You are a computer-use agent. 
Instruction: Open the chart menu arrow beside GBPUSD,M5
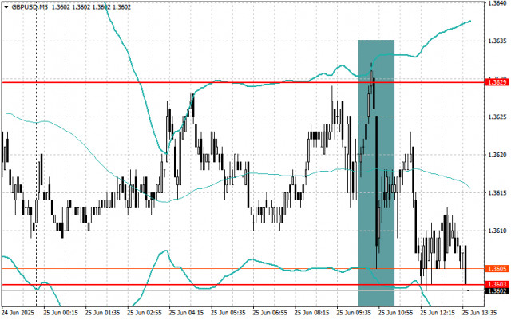click(6, 7)
